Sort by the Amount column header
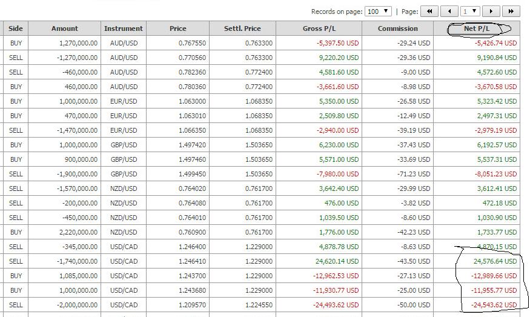 coord(65,28)
